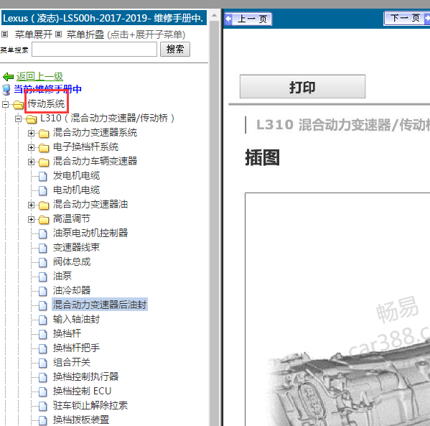Select the highlighted 混合动力变速器后油封 item

click(x=100, y=305)
